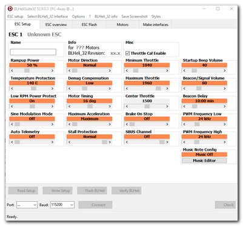Click right arrow of Brake On Stop

point(167,124)
